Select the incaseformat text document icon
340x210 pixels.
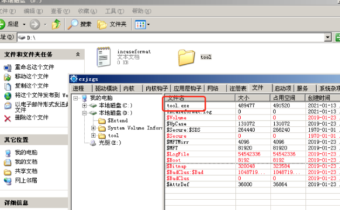point(104,57)
